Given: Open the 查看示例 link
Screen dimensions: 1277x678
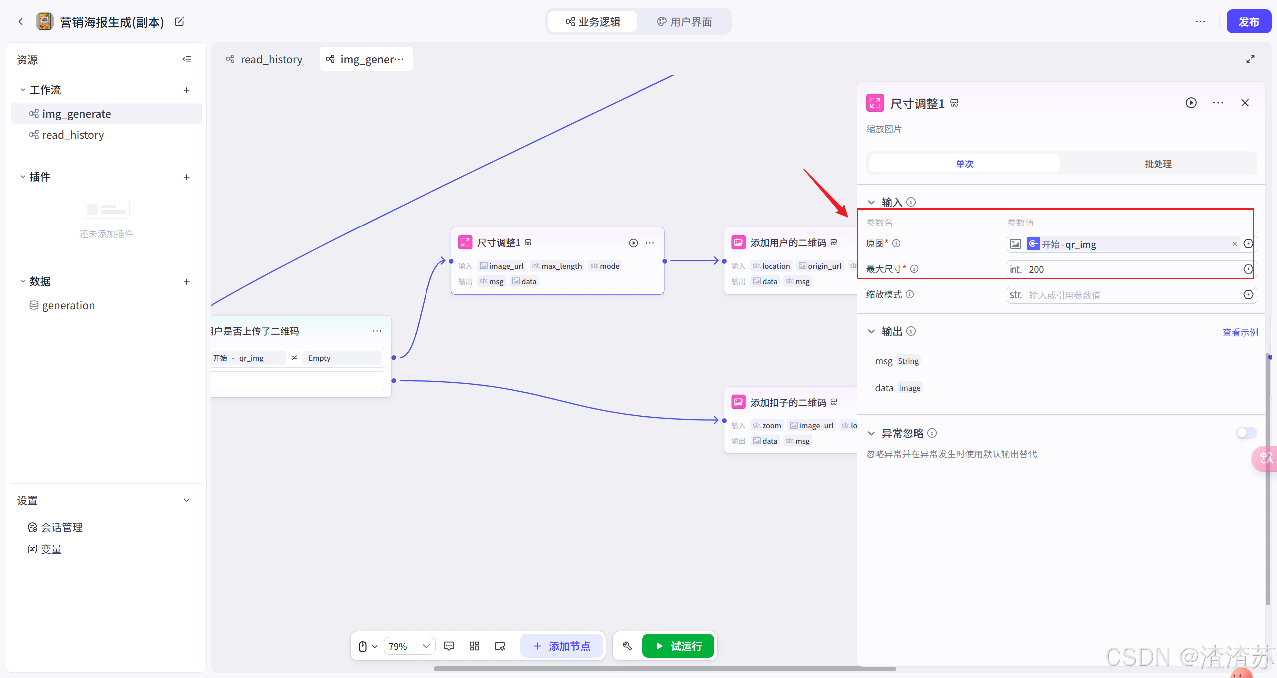Looking at the screenshot, I should tap(1240, 332).
